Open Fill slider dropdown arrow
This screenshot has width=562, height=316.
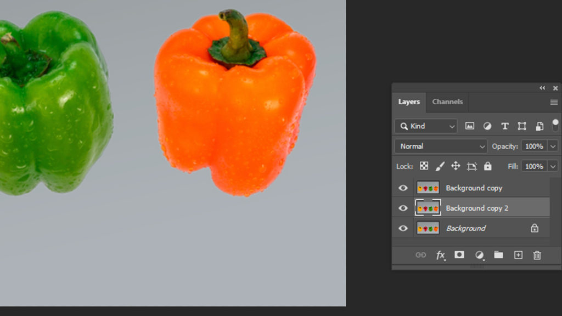click(x=553, y=166)
